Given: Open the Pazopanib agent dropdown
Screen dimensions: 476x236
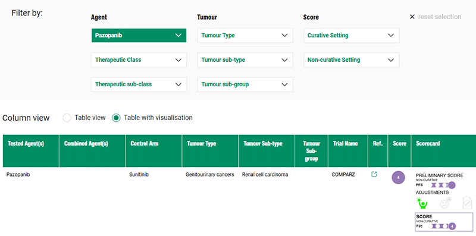Looking at the screenshot, I should pos(139,36).
